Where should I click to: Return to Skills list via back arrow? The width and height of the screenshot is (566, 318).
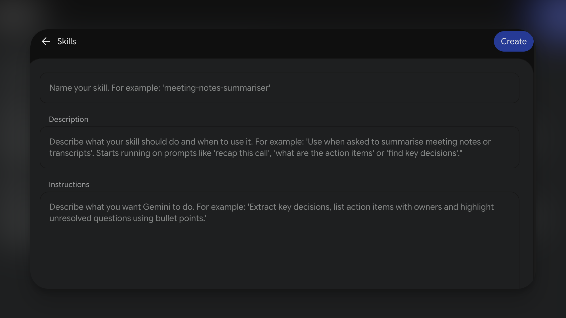[46, 41]
